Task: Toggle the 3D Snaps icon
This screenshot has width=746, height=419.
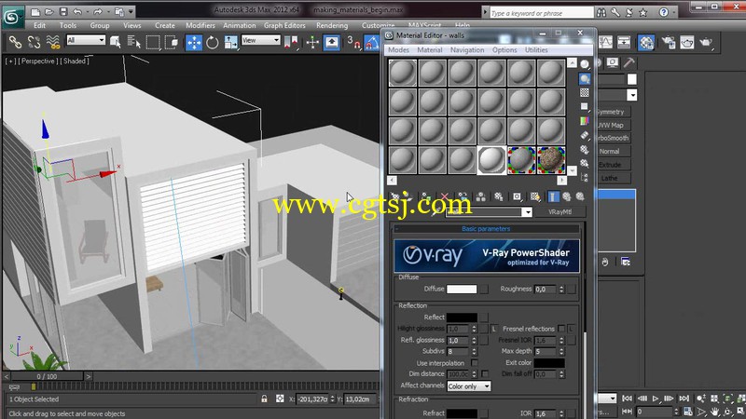Action: tap(353, 42)
